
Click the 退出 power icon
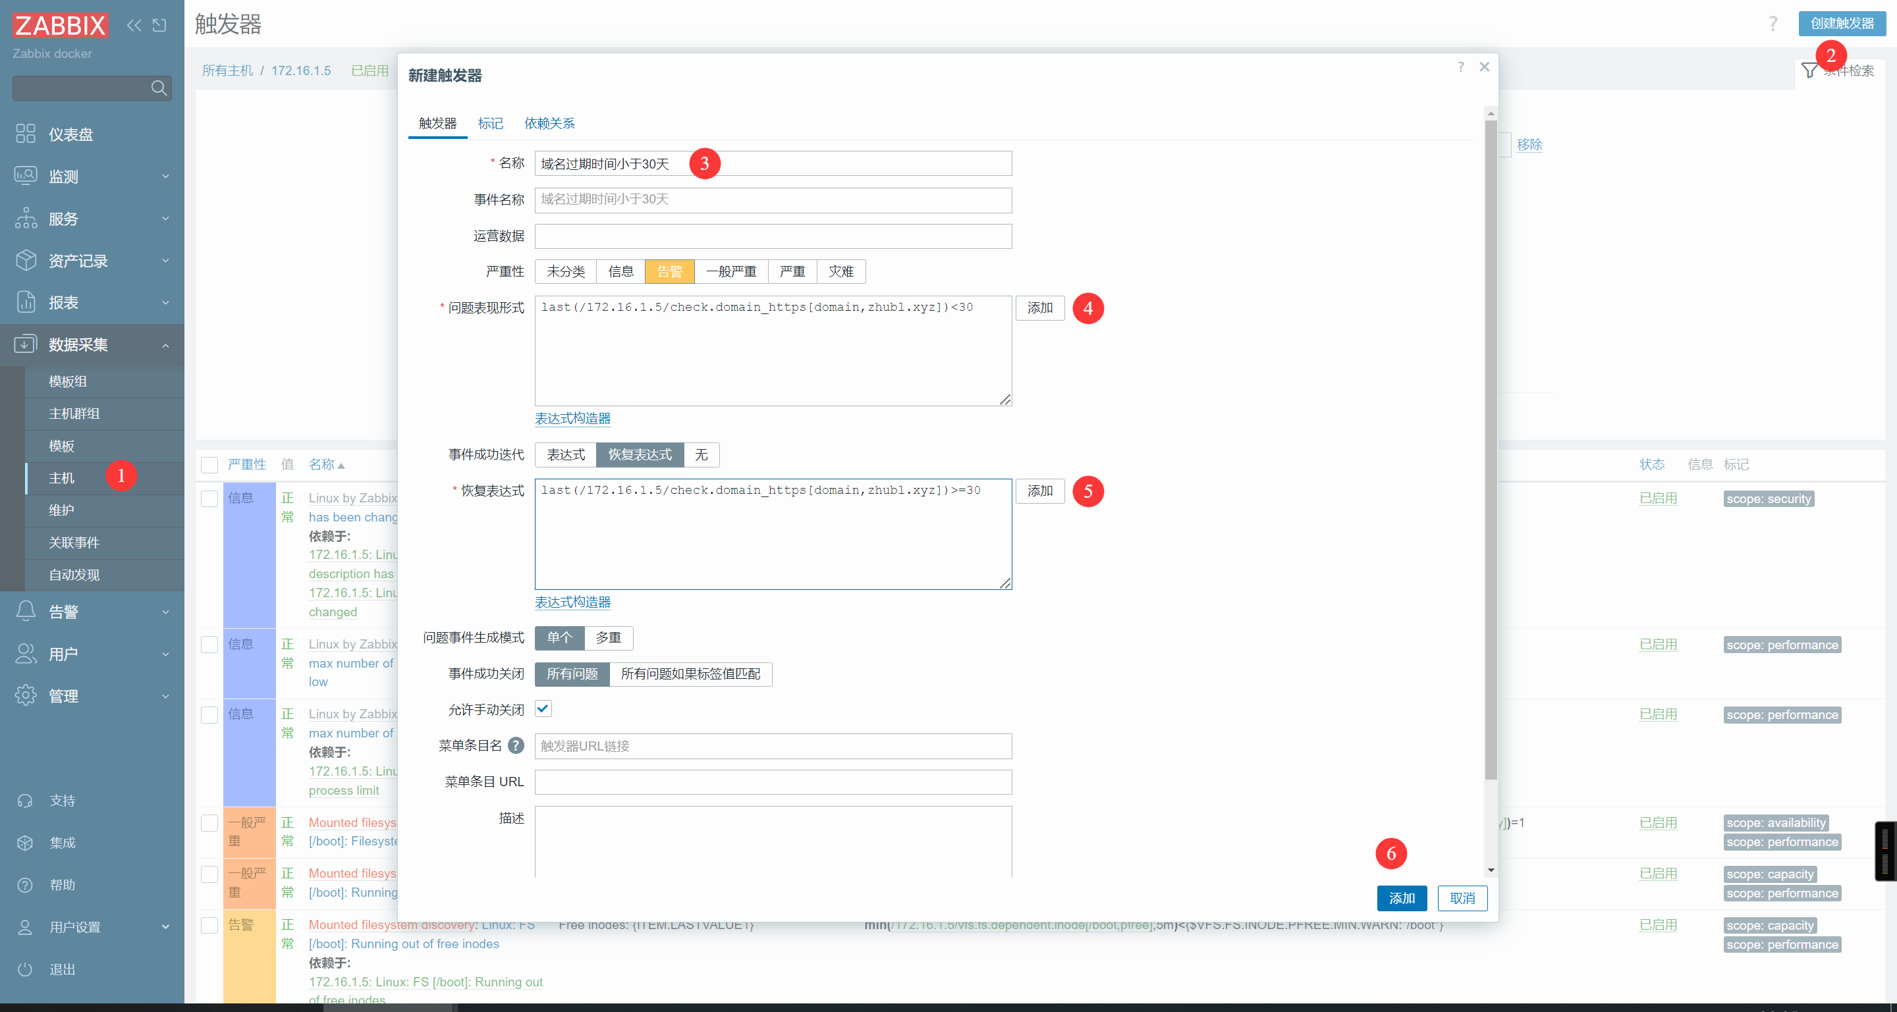pos(25,969)
